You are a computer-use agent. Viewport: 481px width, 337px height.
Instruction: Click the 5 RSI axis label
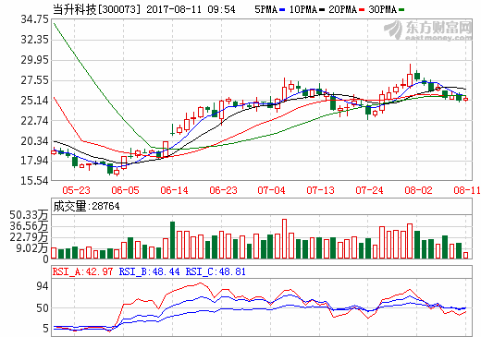[x=45, y=329]
